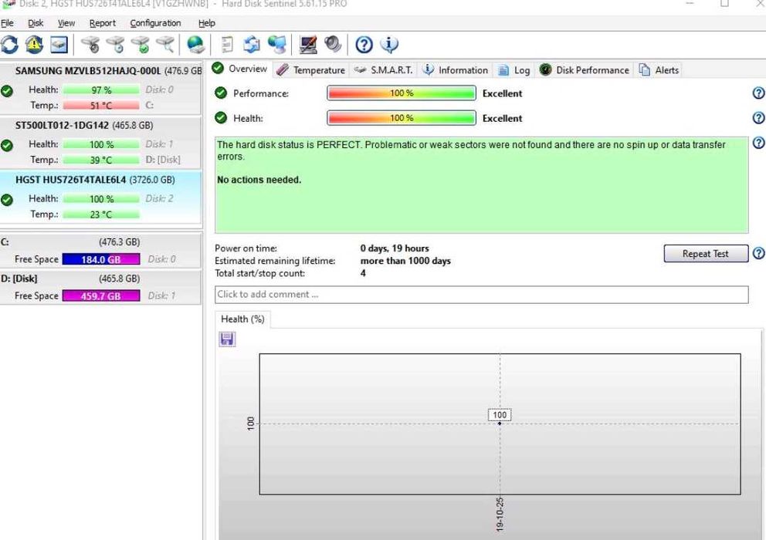Viewport: 766px width, 540px height.
Task: Select the HGST HUS726T4TALE6L4 disk entry
Action: pos(101,197)
